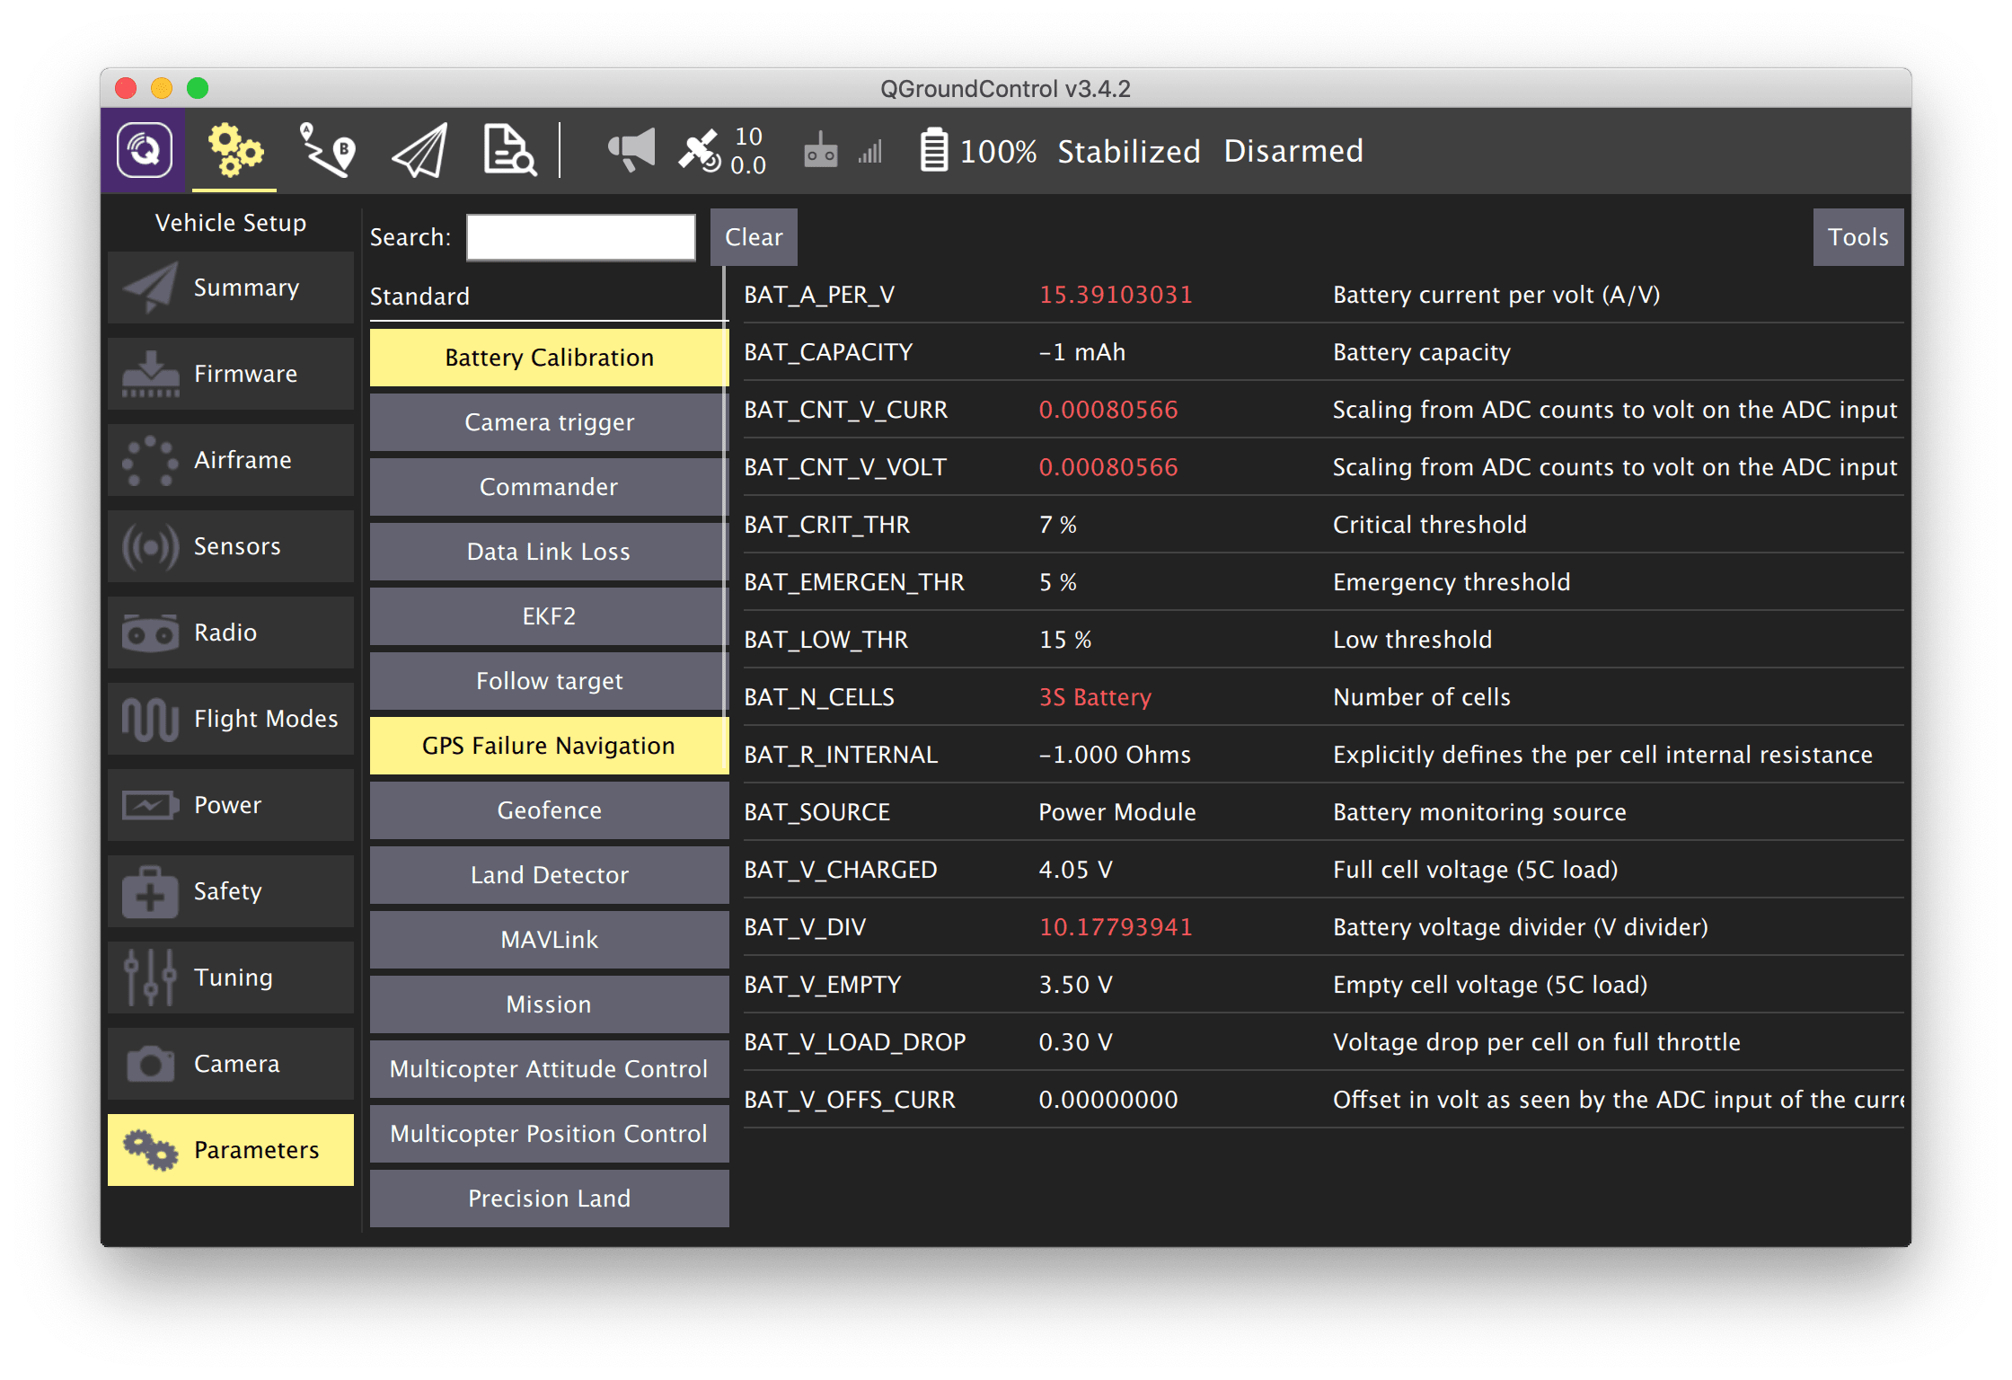Select EKF2 parameter group
Image resolution: width=2012 pixels, height=1380 pixels.
(549, 616)
